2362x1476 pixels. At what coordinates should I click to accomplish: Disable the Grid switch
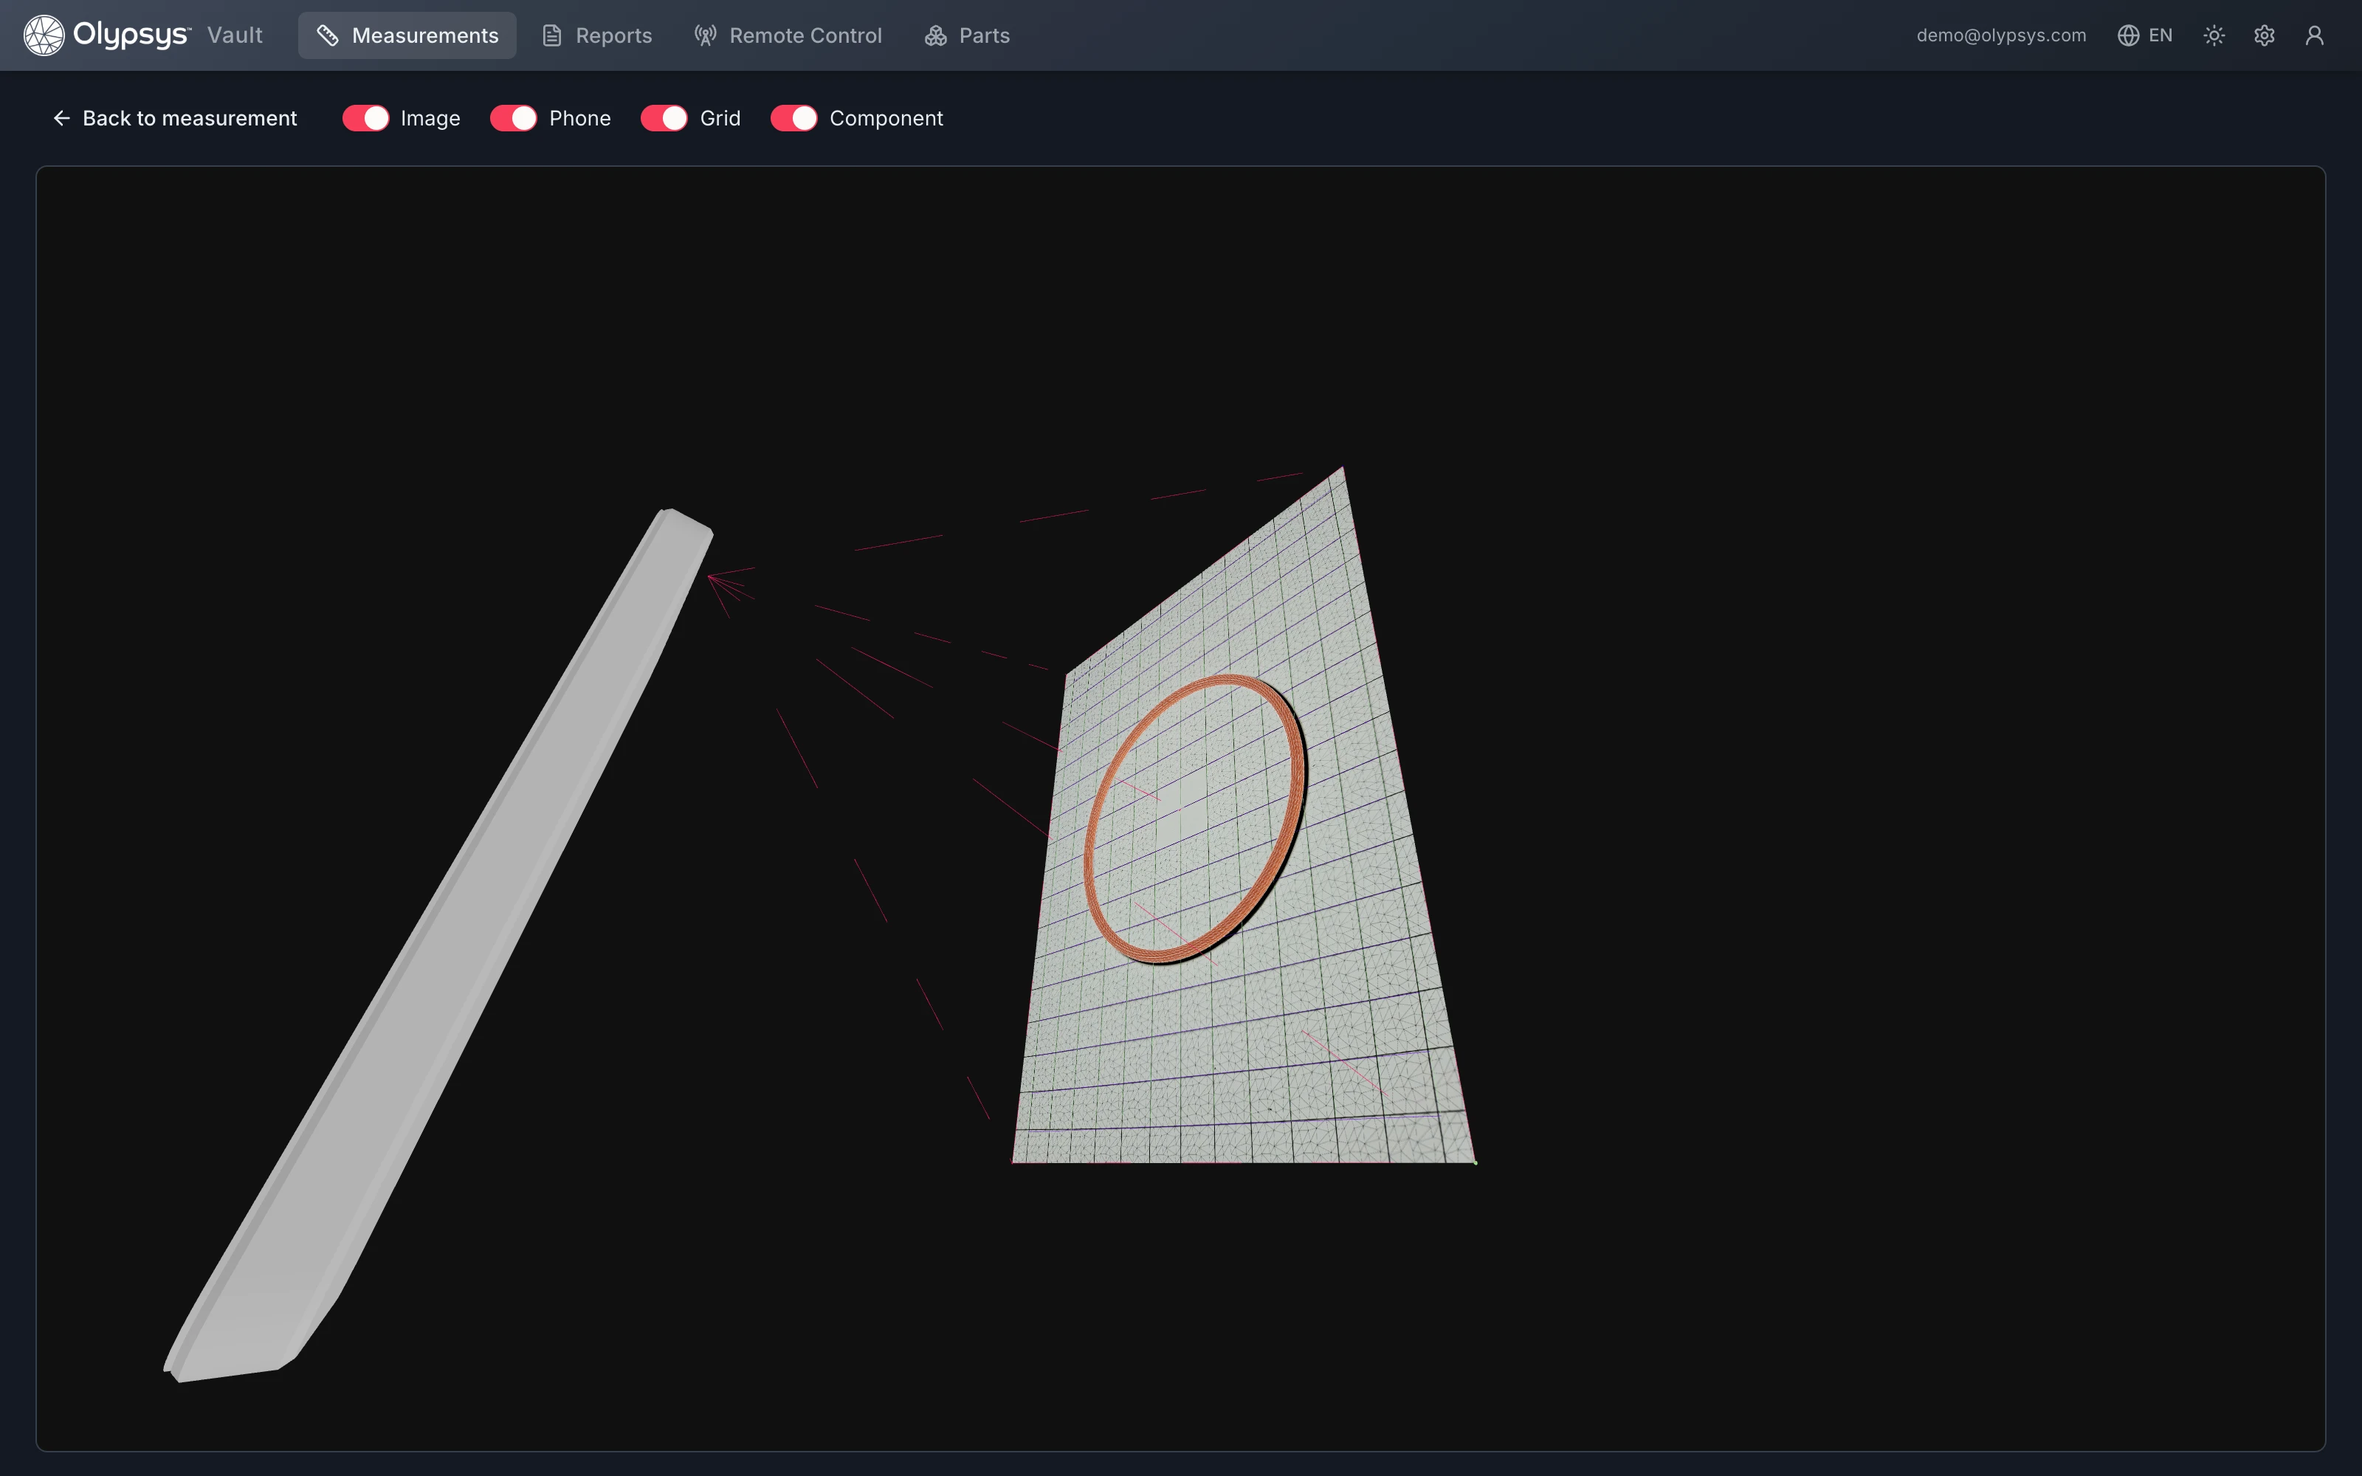[664, 118]
